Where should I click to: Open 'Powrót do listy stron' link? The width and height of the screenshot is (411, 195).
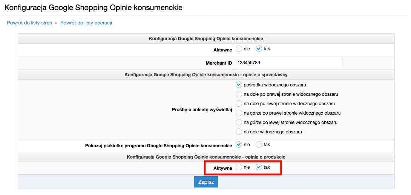point(29,23)
